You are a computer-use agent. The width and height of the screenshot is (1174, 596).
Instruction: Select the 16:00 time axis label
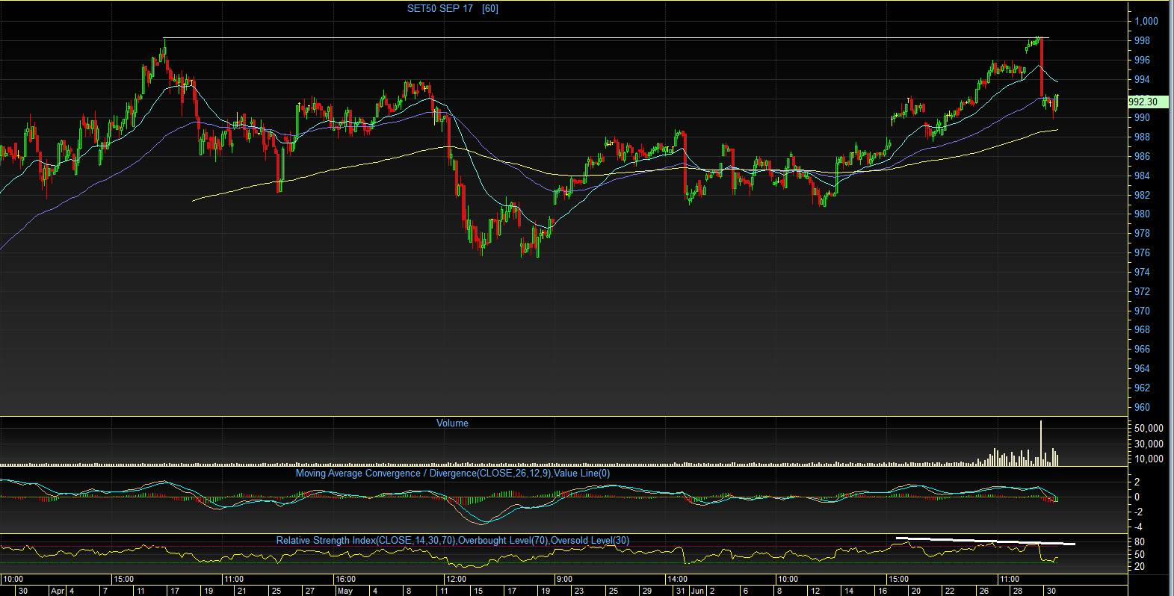pyautogui.click(x=345, y=579)
